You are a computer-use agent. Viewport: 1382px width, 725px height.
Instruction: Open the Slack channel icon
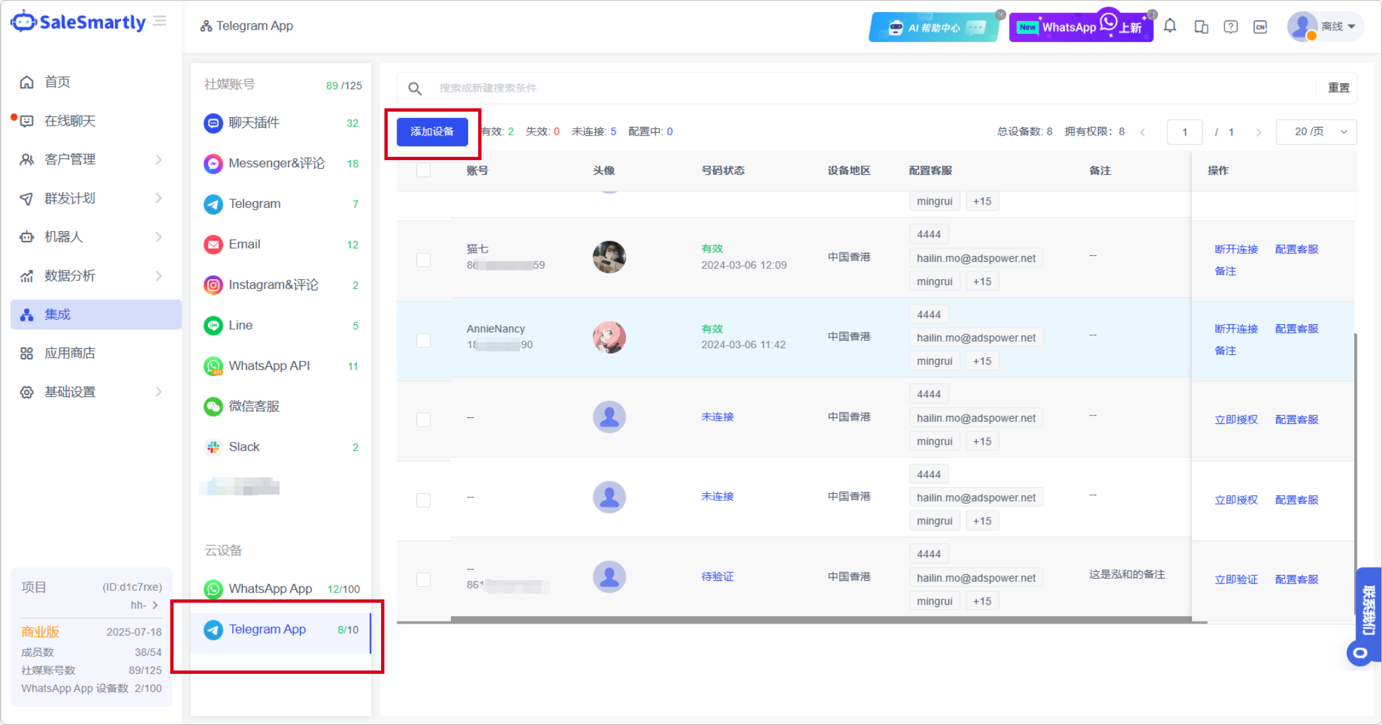pos(213,447)
